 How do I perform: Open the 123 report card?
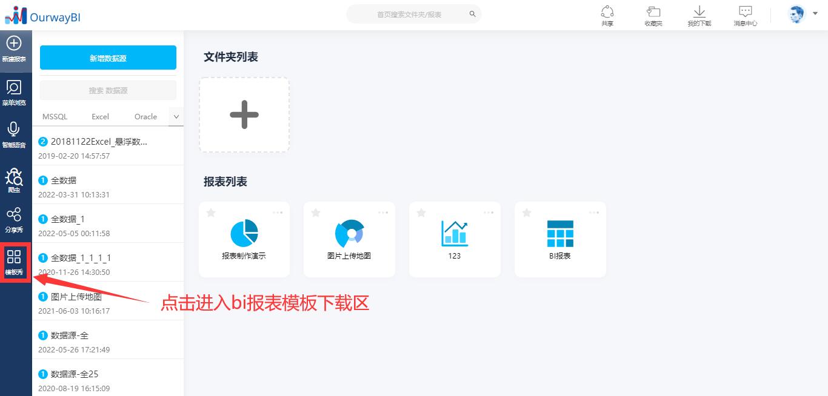[x=455, y=240]
